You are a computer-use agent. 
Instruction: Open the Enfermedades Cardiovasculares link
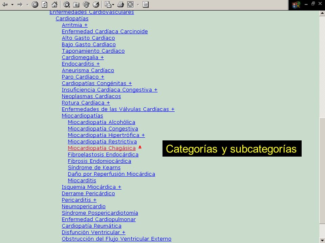[92, 12]
